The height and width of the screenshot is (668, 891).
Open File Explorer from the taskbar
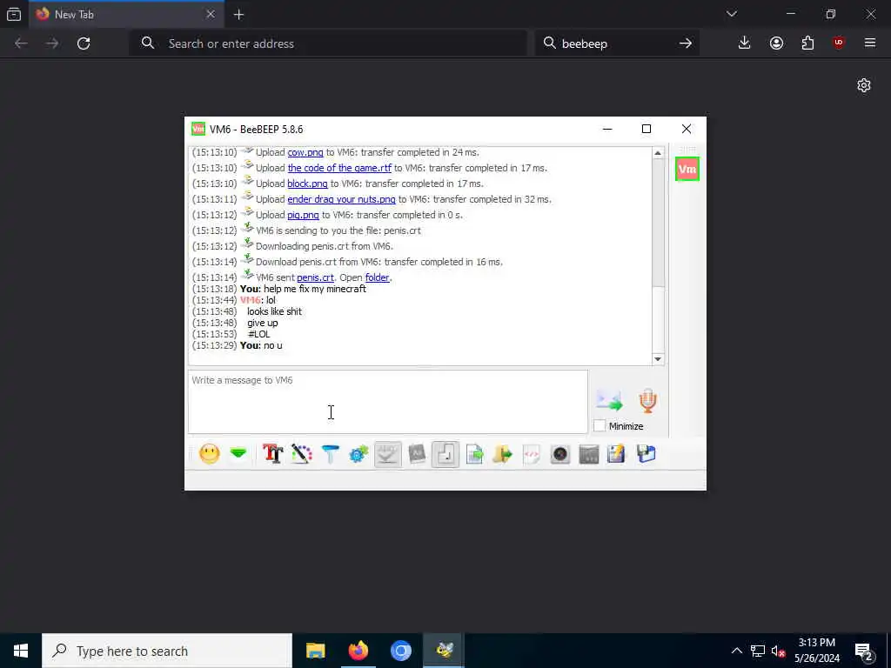pyautogui.click(x=315, y=651)
